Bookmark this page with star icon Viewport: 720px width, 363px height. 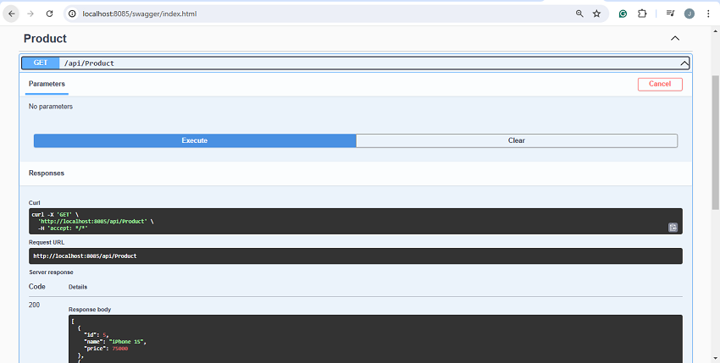tap(596, 14)
